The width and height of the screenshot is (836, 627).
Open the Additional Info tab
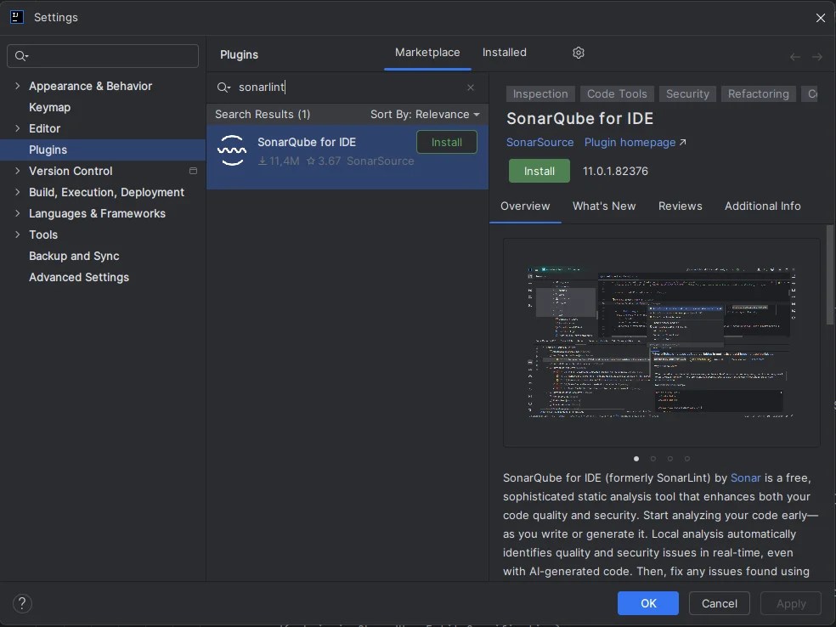pos(762,206)
